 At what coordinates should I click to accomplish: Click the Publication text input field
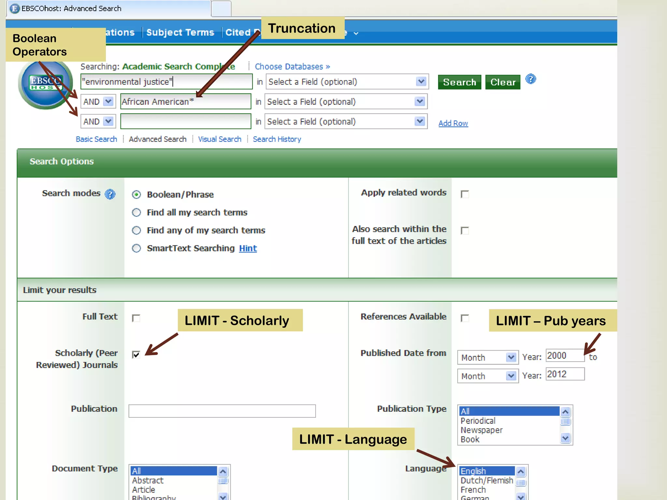pyautogui.click(x=222, y=411)
